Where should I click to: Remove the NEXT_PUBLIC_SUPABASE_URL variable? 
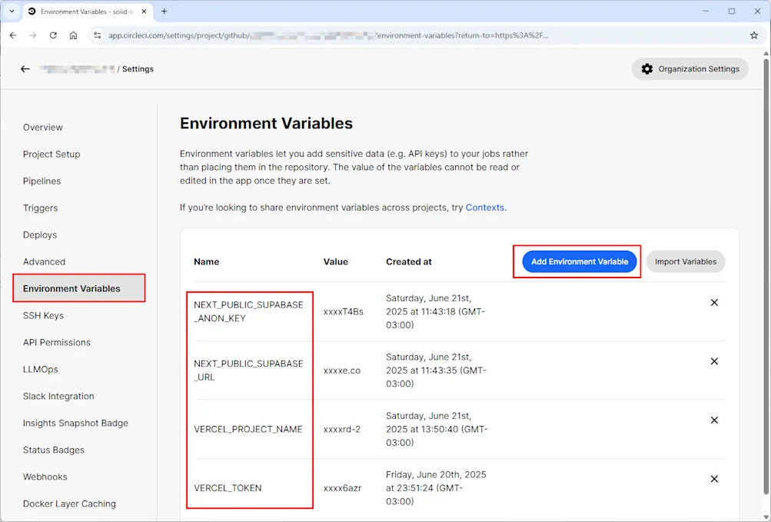coord(713,361)
